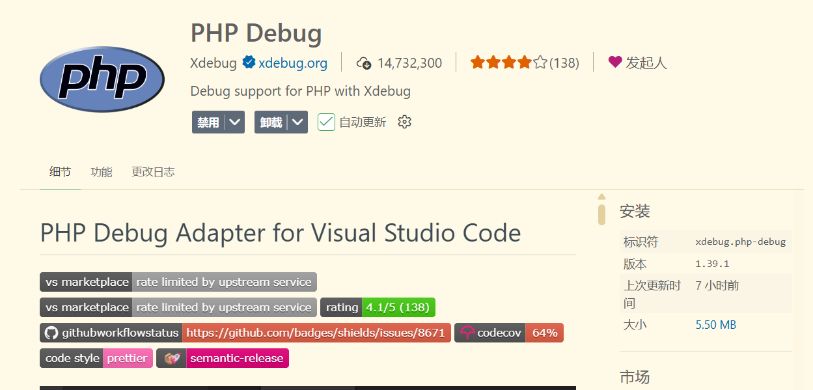Click the 7 小时前 last updated value

point(717,285)
